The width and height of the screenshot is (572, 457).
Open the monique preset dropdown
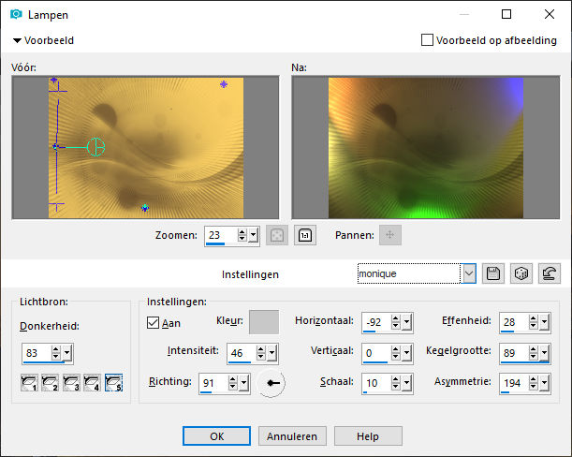click(x=469, y=273)
